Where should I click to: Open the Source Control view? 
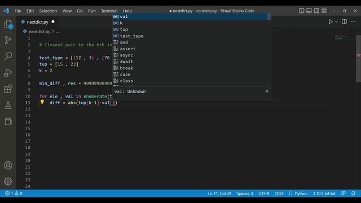pos(8,40)
